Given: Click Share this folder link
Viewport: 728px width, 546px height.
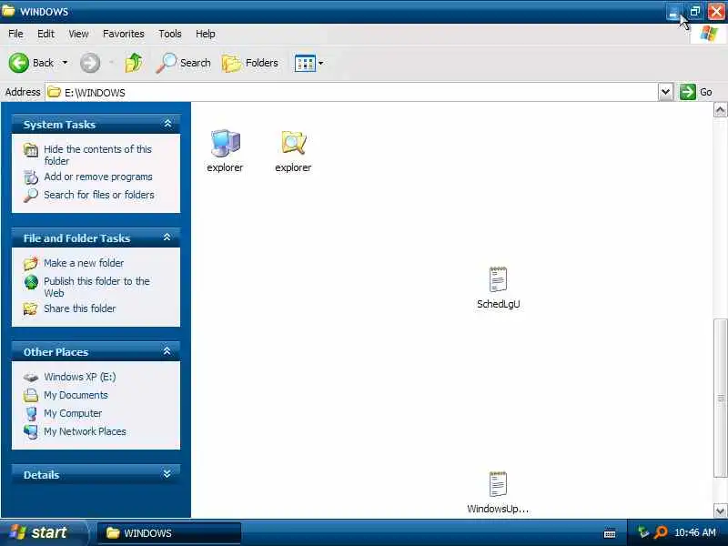Looking at the screenshot, I should click(79, 308).
